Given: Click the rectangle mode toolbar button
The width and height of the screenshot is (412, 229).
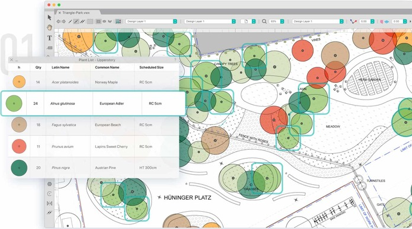Looking at the screenshot, I should pyautogui.click(x=98, y=21).
